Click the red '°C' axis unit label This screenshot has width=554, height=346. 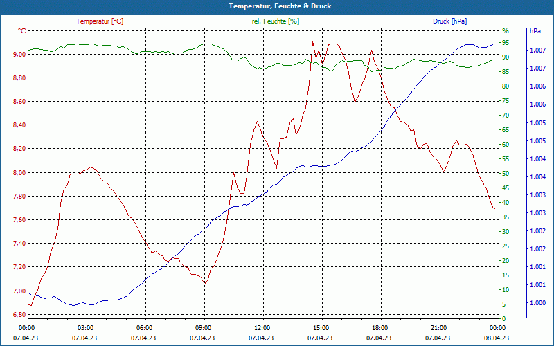click(x=22, y=31)
